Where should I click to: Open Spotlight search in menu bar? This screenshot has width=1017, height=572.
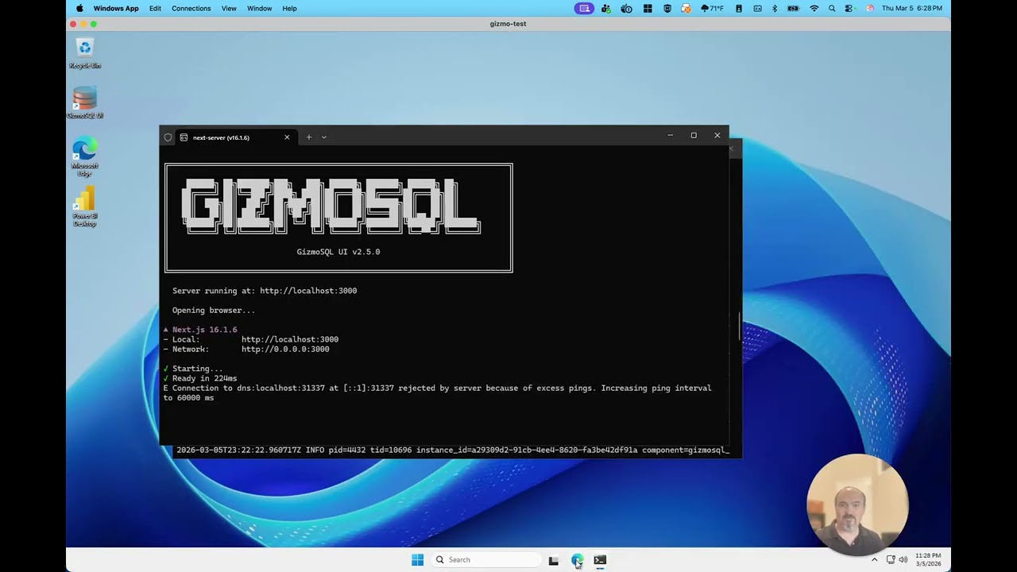(832, 9)
